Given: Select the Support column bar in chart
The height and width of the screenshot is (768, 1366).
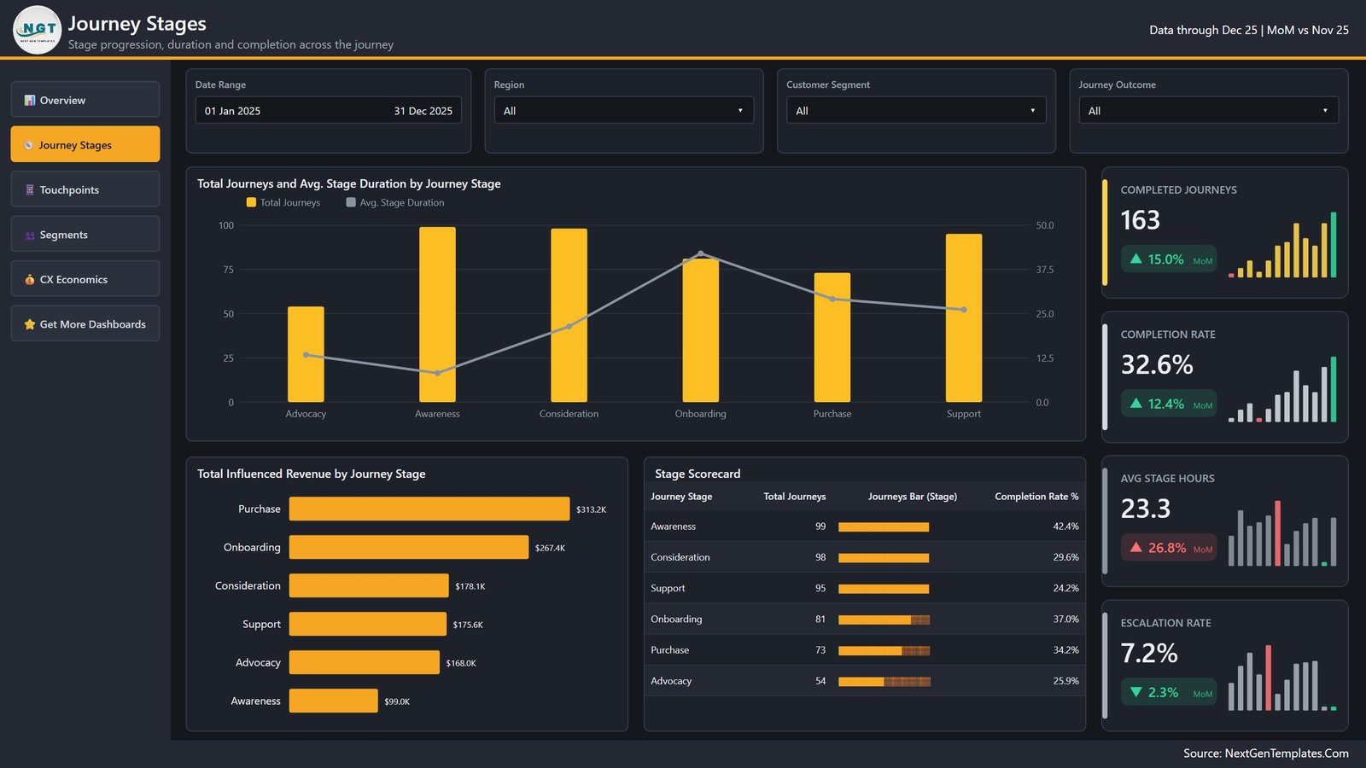Looking at the screenshot, I should click(x=964, y=317).
